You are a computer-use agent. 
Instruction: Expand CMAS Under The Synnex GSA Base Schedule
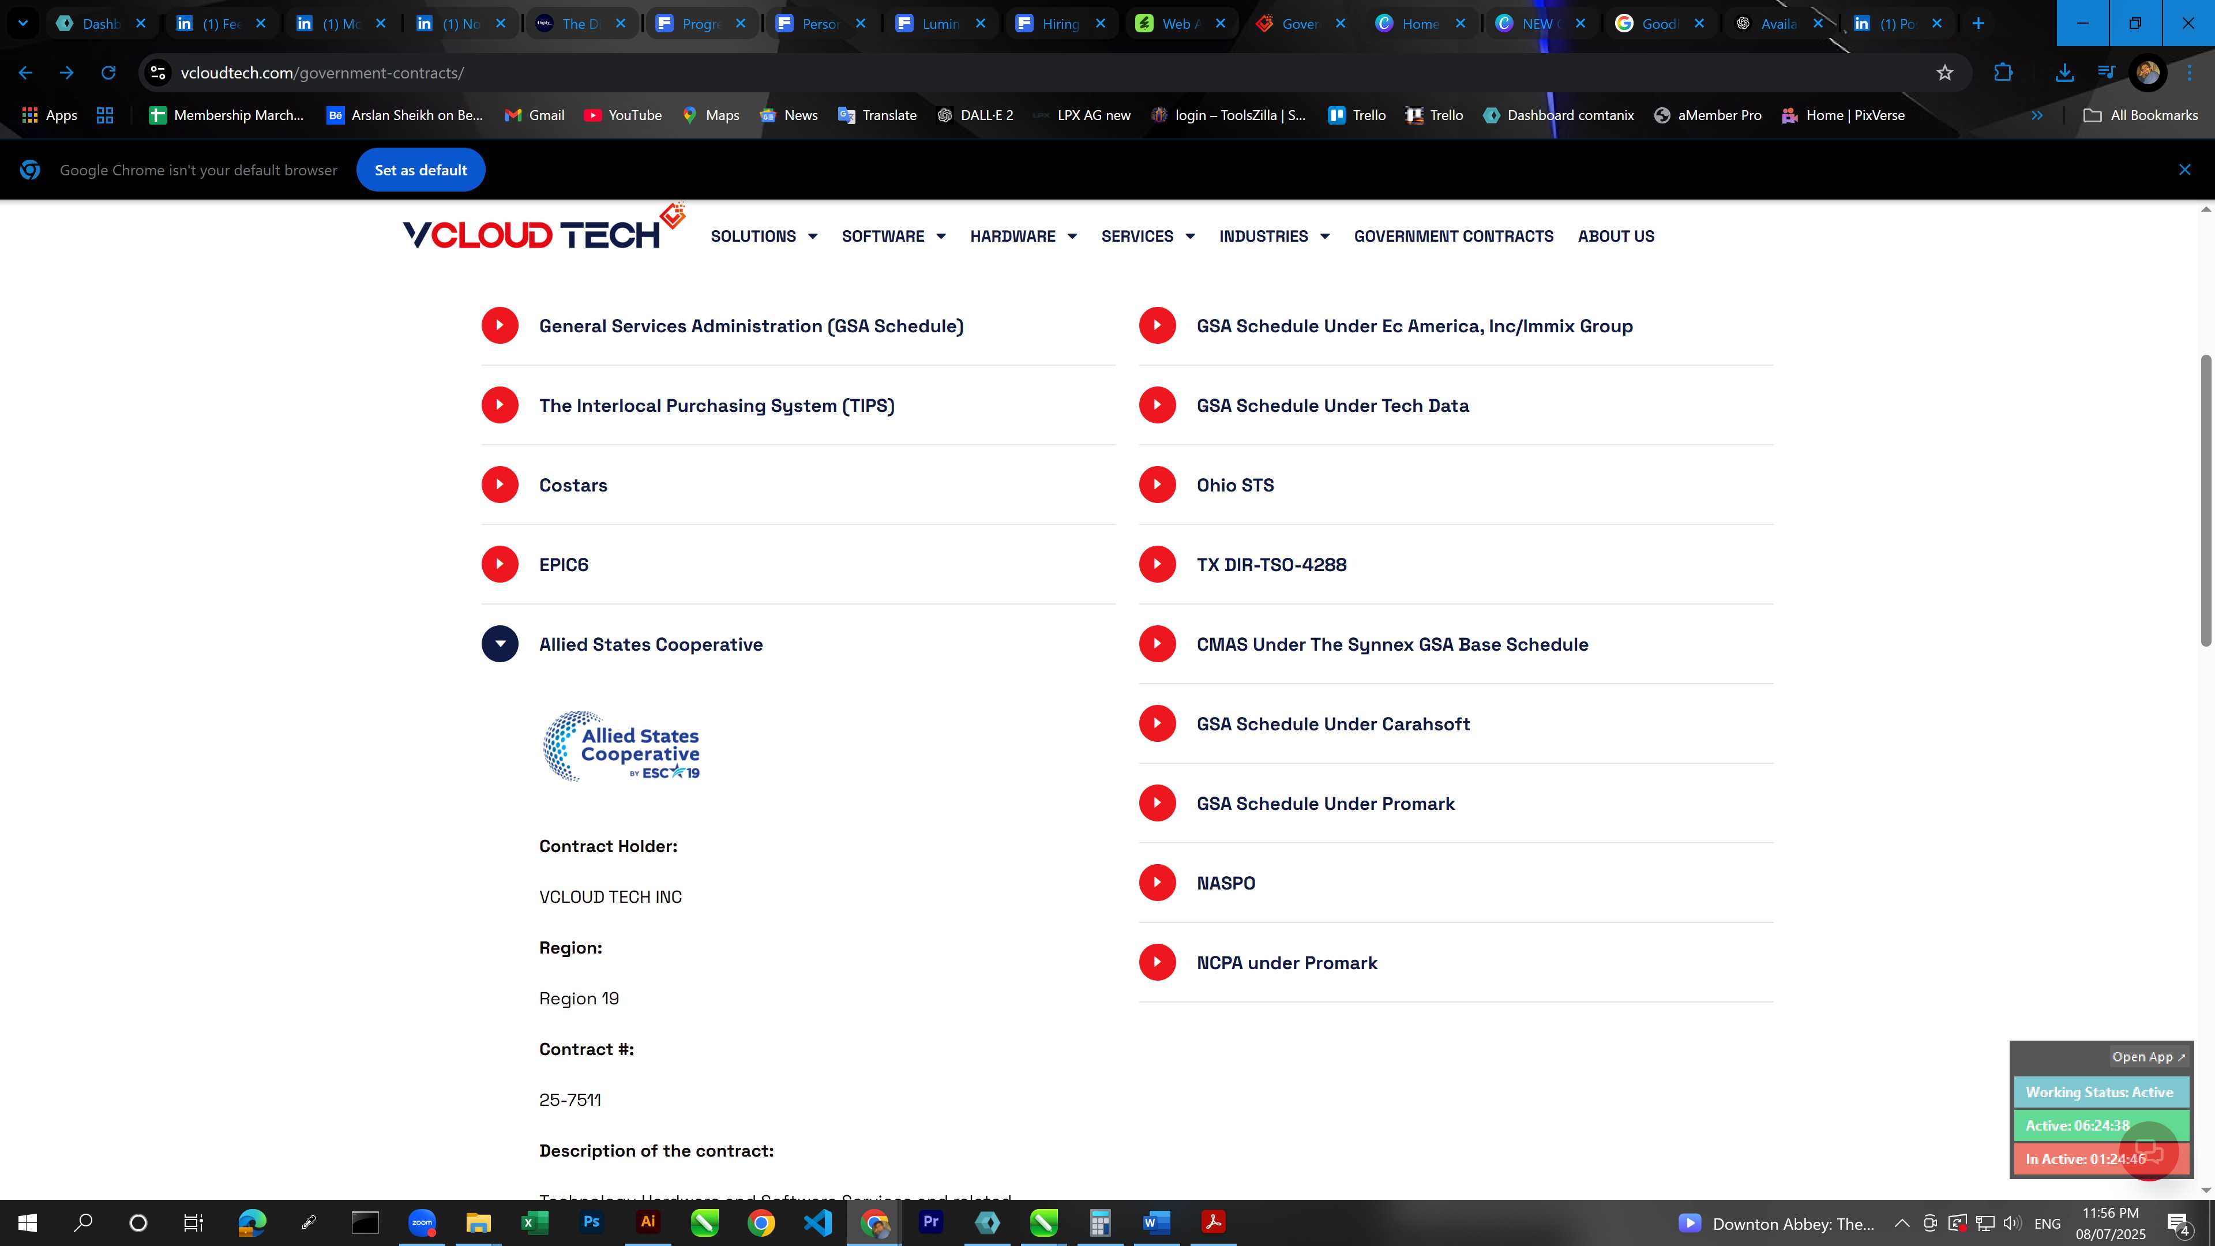click(1456, 644)
